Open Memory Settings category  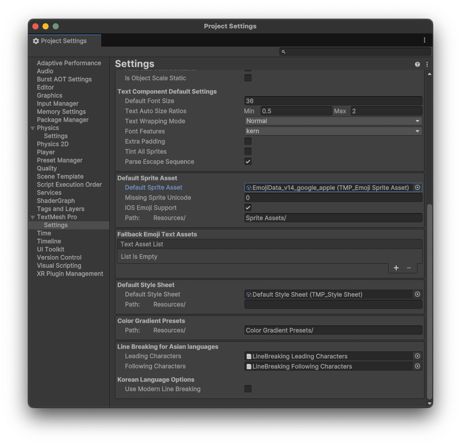coord(61,112)
